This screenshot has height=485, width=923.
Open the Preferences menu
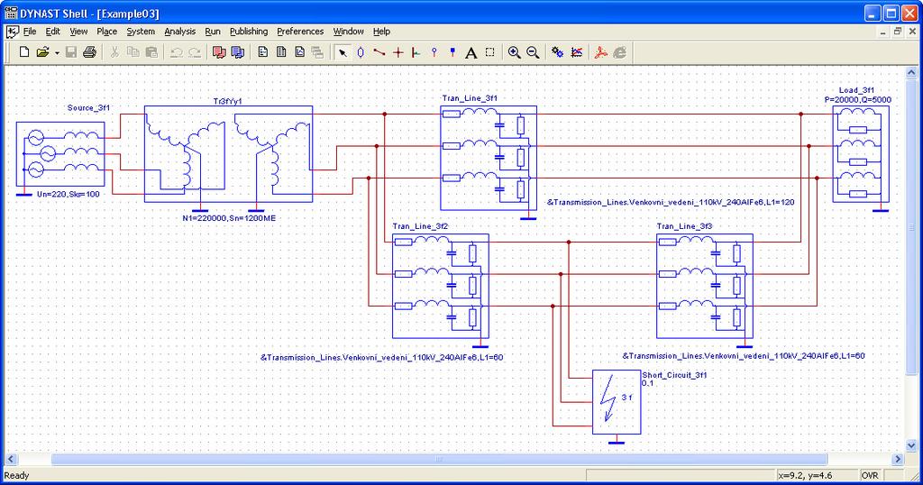pyautogui.click(x=300, y=32)
